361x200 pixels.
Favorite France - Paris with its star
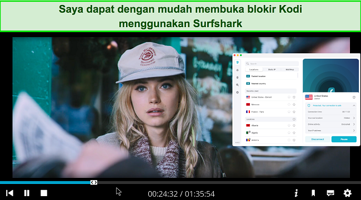tap(294, 112)
